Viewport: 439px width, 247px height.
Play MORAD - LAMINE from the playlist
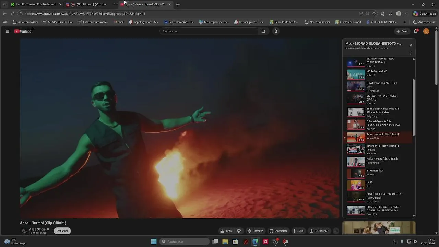pos(379,74)
